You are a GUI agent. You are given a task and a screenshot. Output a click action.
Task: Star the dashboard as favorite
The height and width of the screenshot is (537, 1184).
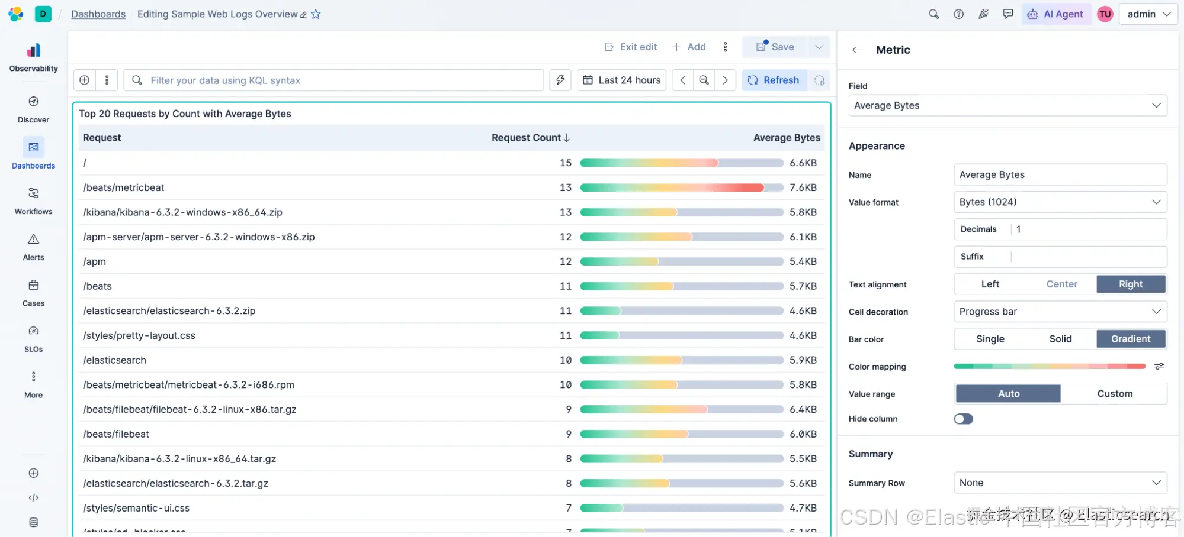316,14
